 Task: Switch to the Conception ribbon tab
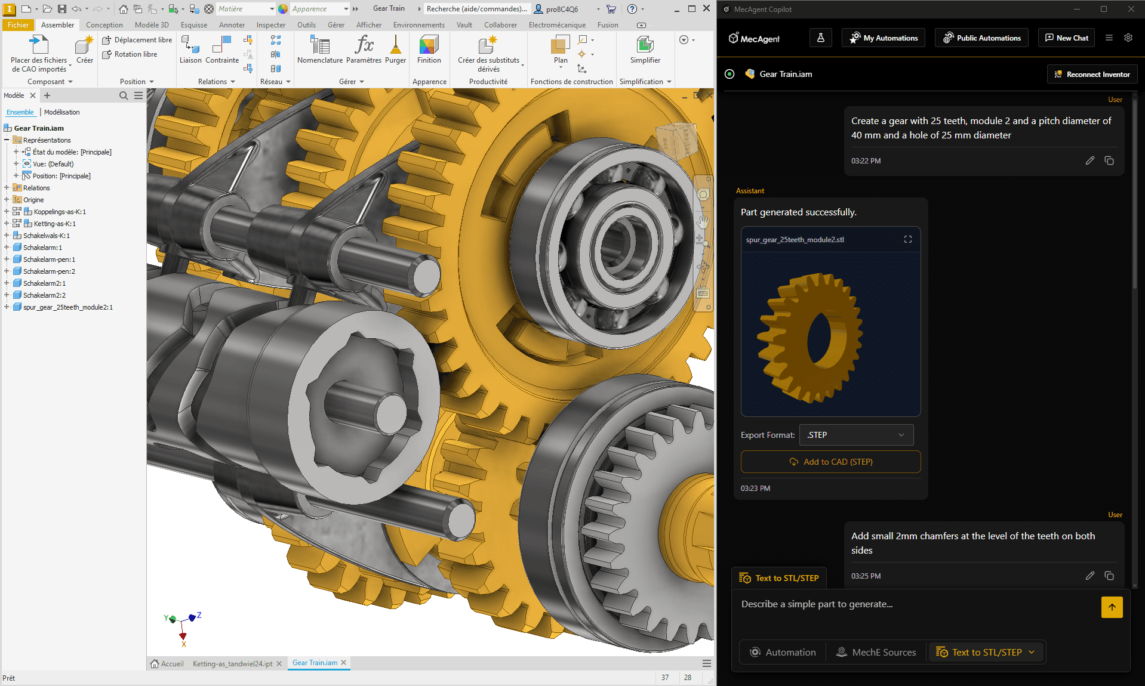(x=104, y=25)
